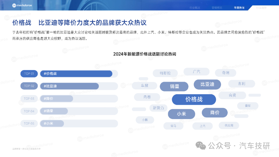Switch to the 营销情况 tab
Screen dimensions: 279x157
point(217,8)
